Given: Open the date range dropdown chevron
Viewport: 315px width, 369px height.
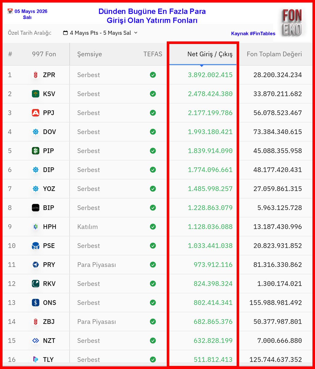Looking at the screenshot, I should pyautogui.click(x=136, y=33).
